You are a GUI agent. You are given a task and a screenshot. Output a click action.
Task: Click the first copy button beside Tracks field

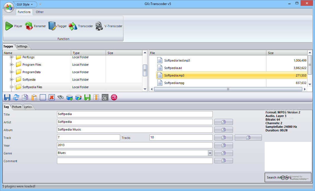click(x=224, y=137)
